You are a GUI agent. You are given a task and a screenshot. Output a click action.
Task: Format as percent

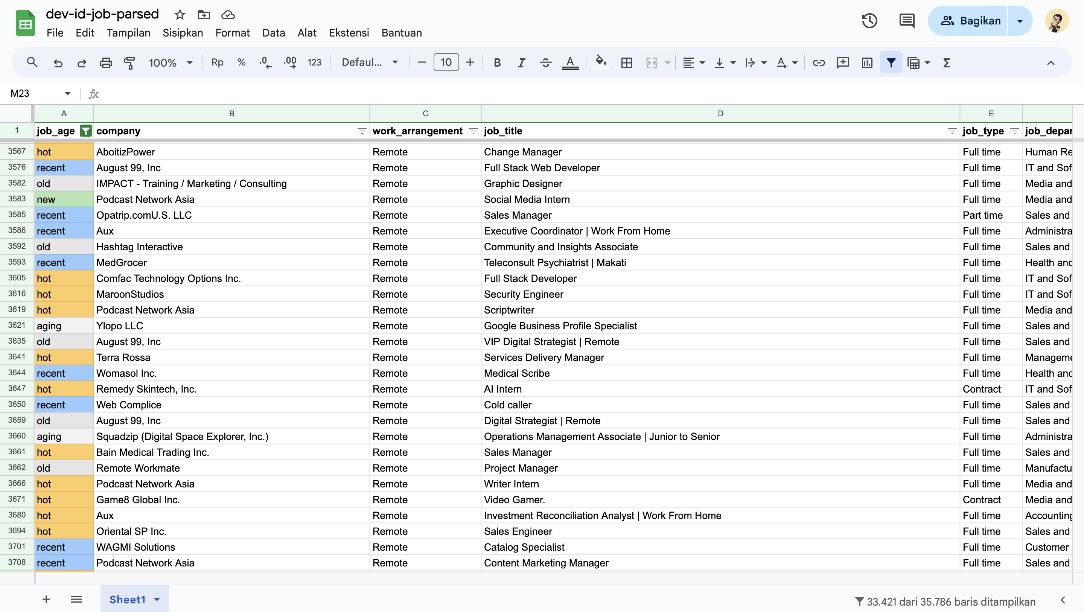point(241,63)
